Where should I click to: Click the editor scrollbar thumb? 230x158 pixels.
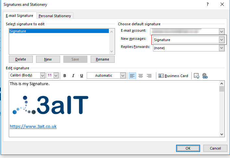[222, 89]
